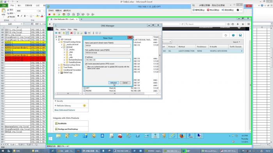Viewport: 273px width, 153px height.
Task: Click Excel Save icon in quick access toolbar
Action: pos(5,2)
